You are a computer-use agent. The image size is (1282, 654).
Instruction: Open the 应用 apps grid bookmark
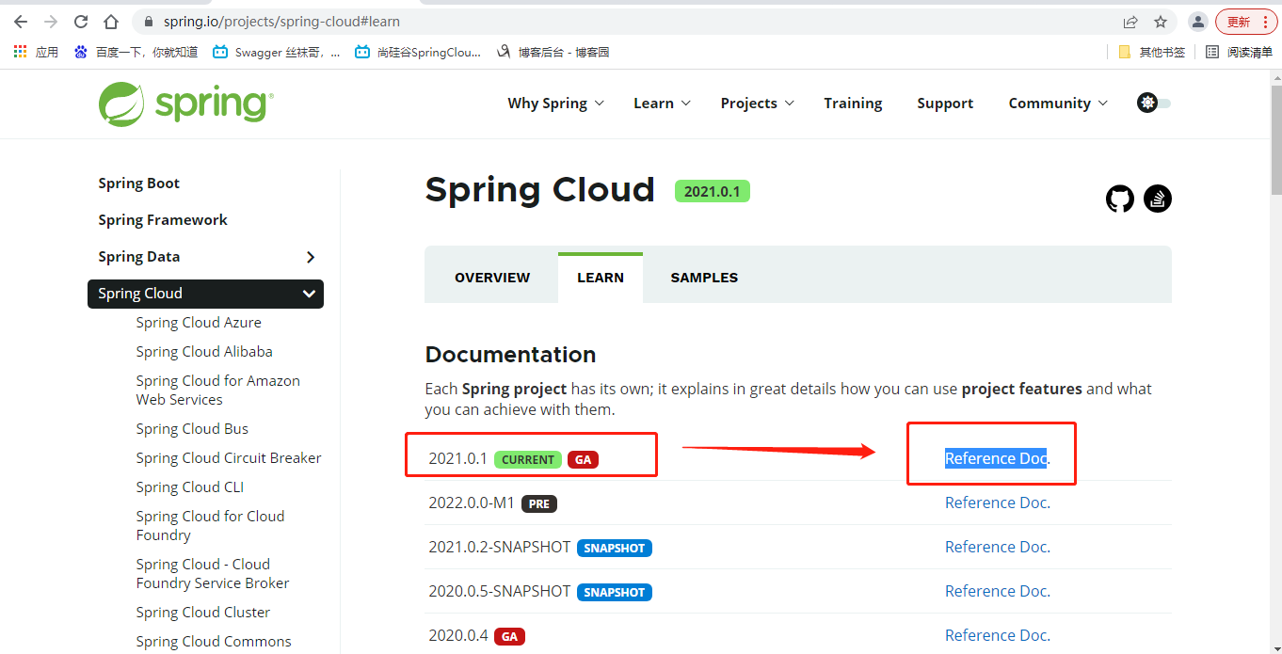tap(37, 52)
